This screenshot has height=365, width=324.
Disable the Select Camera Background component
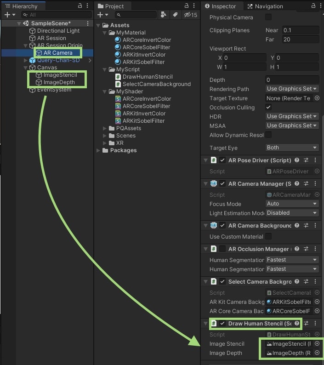click(222, 281)
